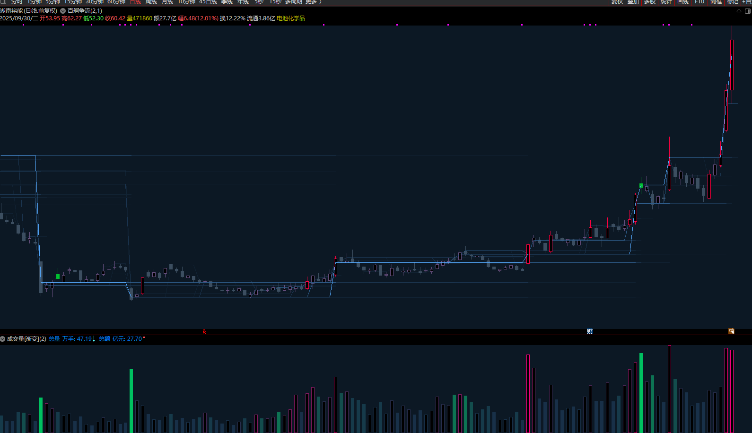Click the 榜 ranking marker on timeline
752x433 pixels.
[731, 331]
